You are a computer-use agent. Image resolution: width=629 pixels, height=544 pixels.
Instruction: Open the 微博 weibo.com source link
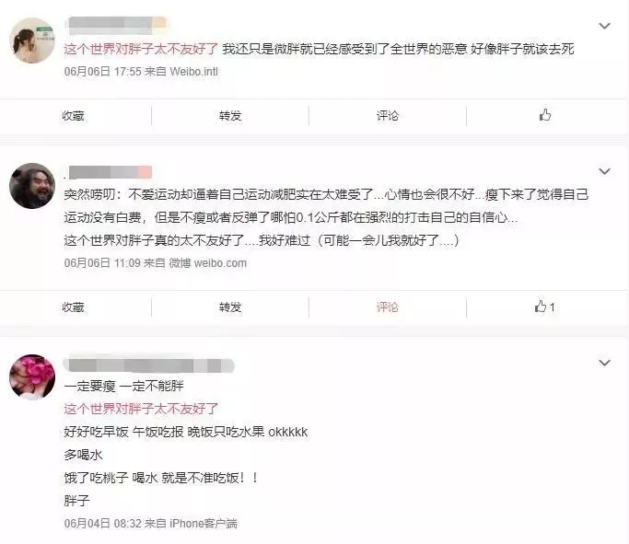(208, 263)
